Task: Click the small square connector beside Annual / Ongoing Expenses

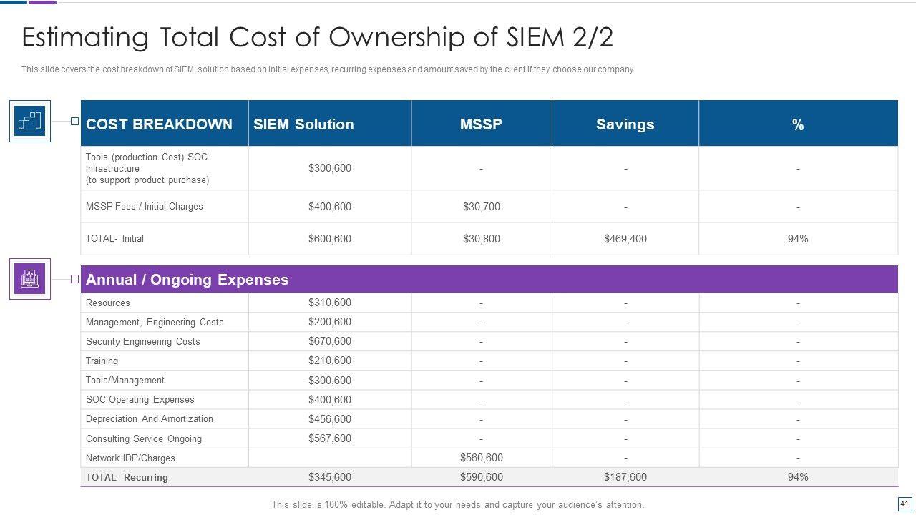Action: pyautogui.click(x=74, y=279)
